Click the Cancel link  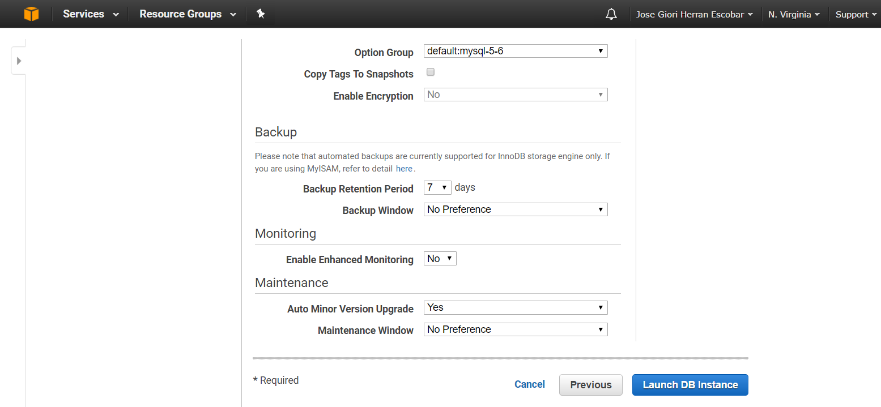point(530,384)
